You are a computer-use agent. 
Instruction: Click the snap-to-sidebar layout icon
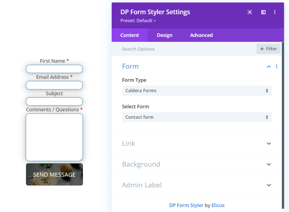coord(263,12)
